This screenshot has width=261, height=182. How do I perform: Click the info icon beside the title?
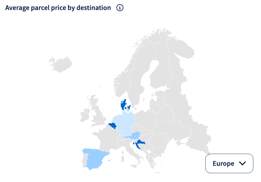(x=120, y=8)
